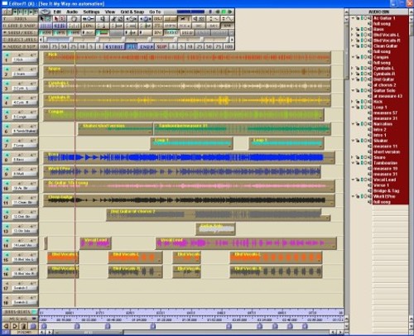This screenshot has height=336, width=414.
Task: Click the speaker icon of 'Verse 1' region
Action: point(370,185)
